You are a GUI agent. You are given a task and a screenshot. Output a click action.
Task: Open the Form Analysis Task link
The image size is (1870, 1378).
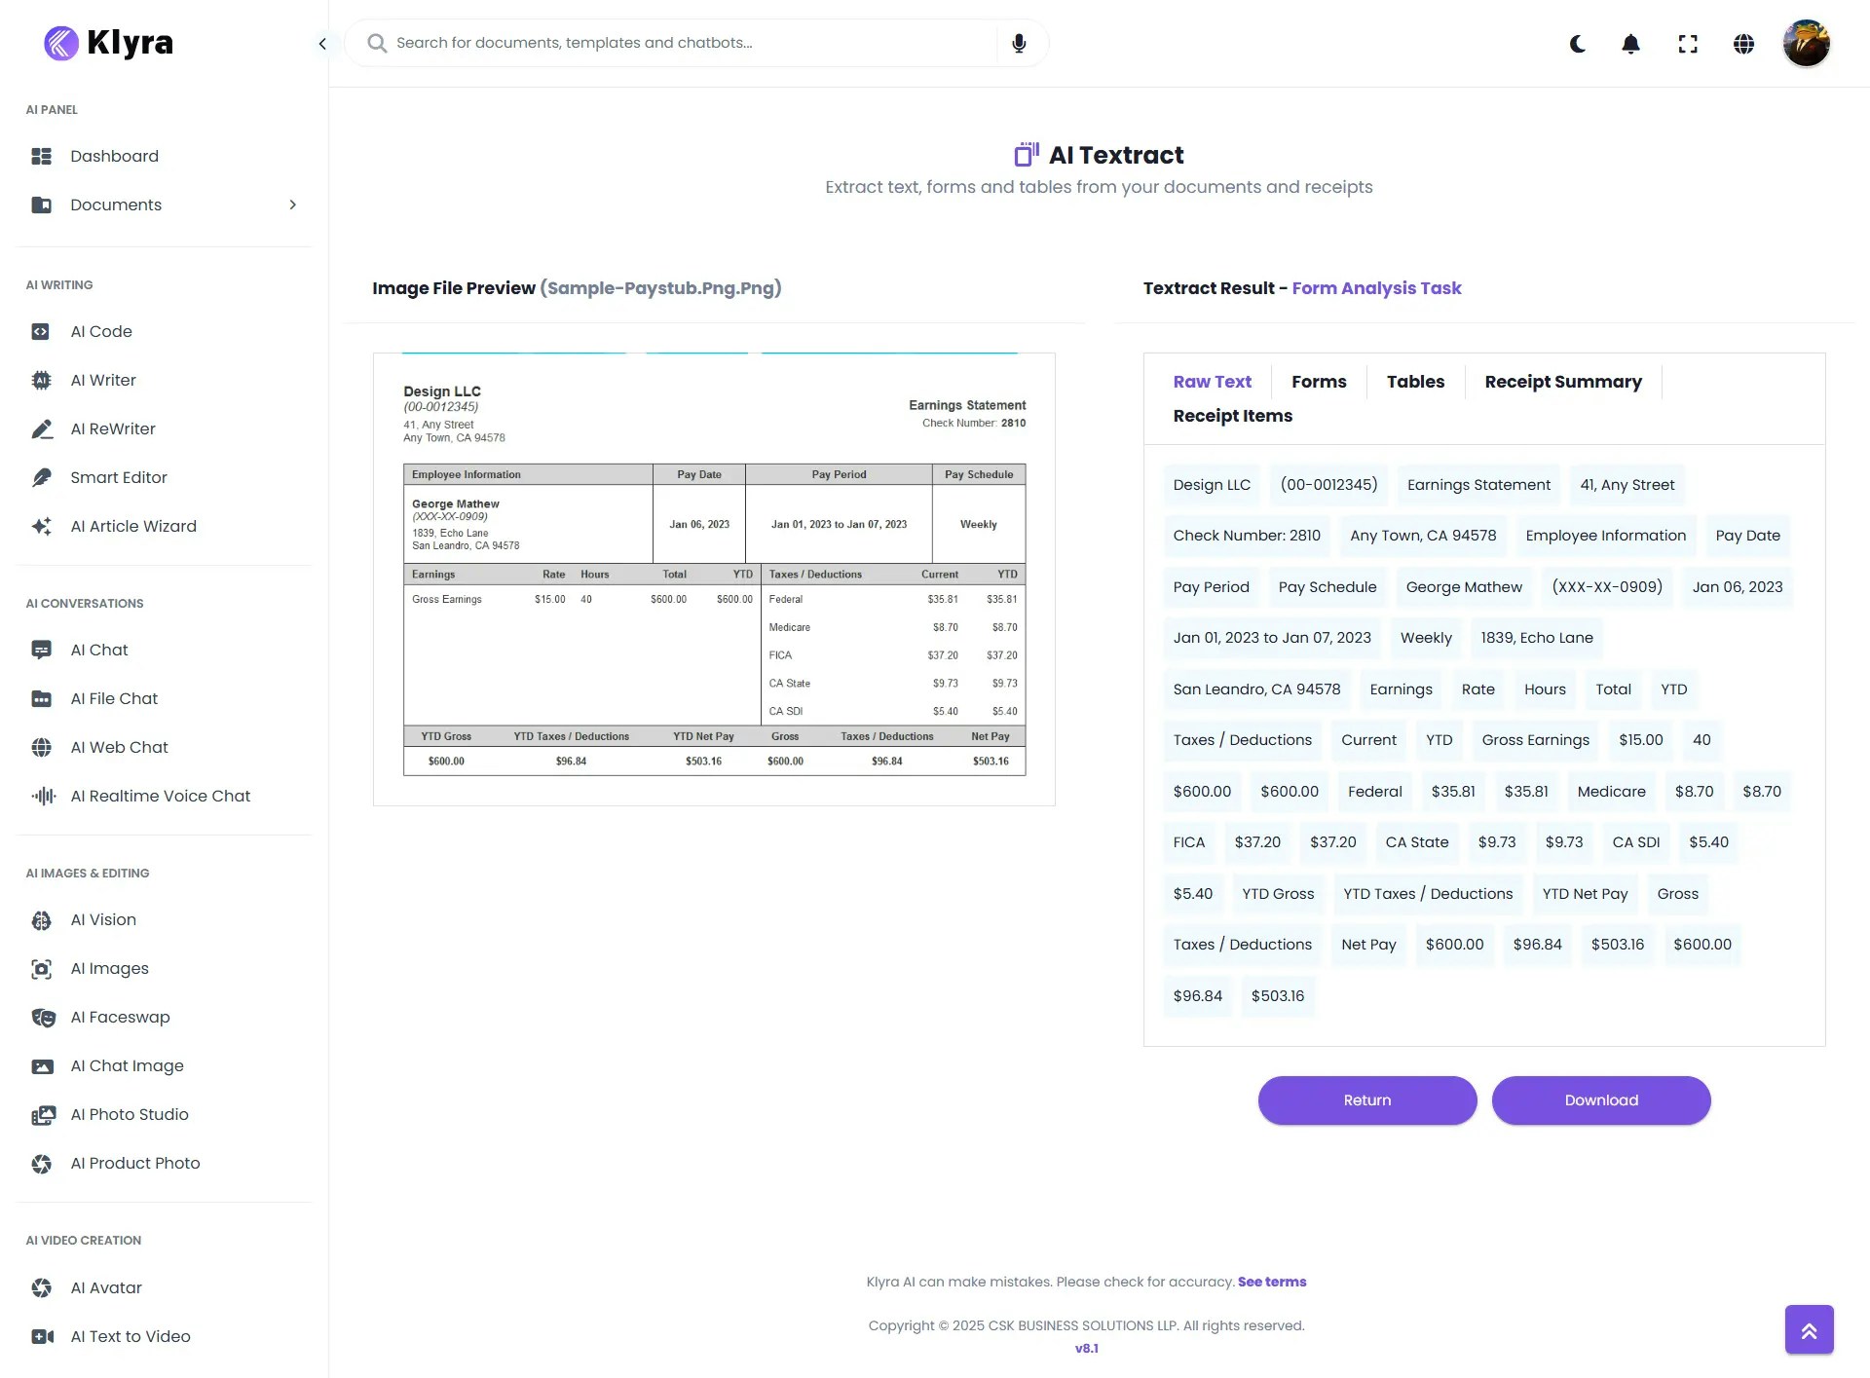pos(1375,288)
